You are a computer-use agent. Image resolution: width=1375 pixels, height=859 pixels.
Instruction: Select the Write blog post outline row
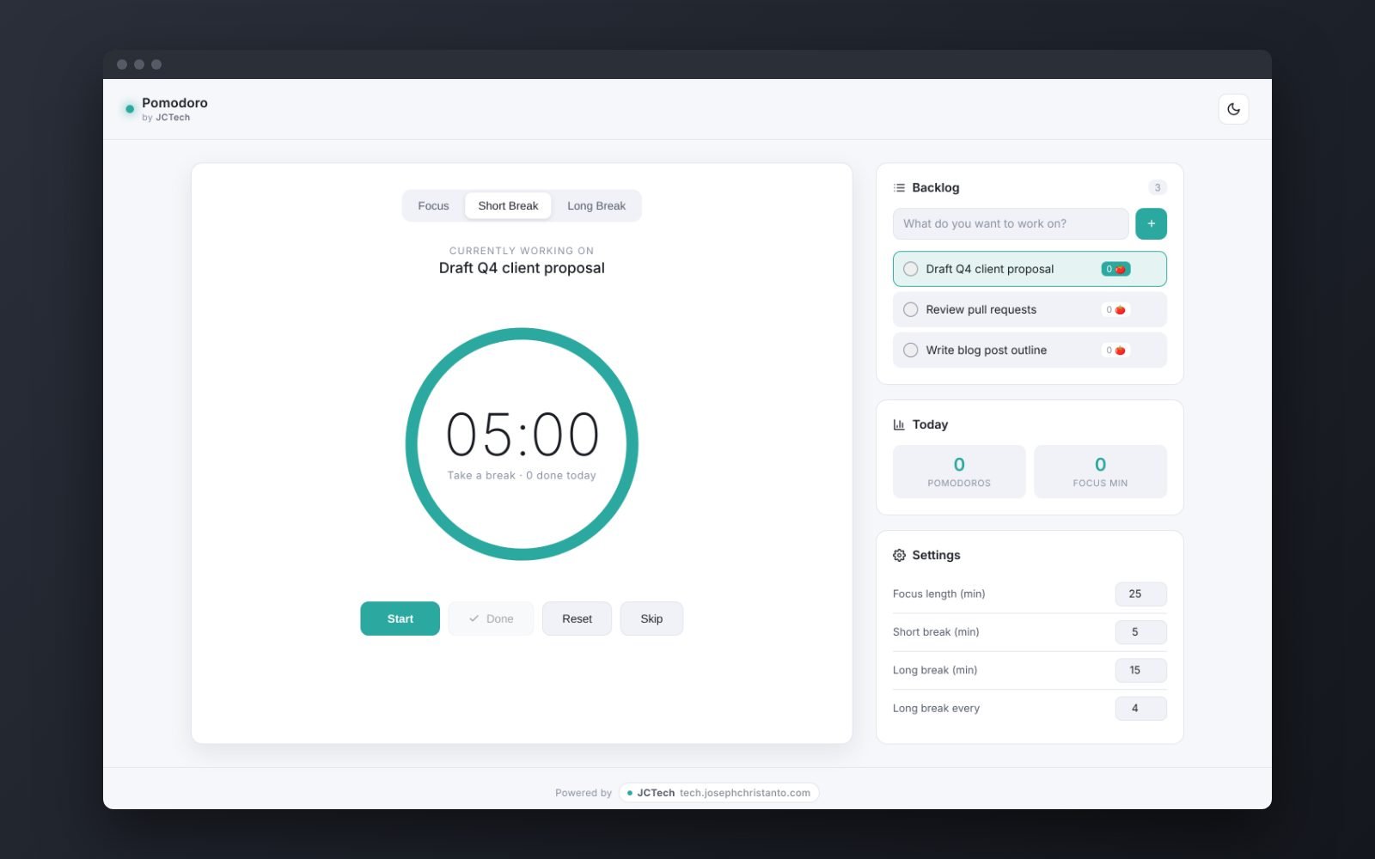pos(1030,350)
